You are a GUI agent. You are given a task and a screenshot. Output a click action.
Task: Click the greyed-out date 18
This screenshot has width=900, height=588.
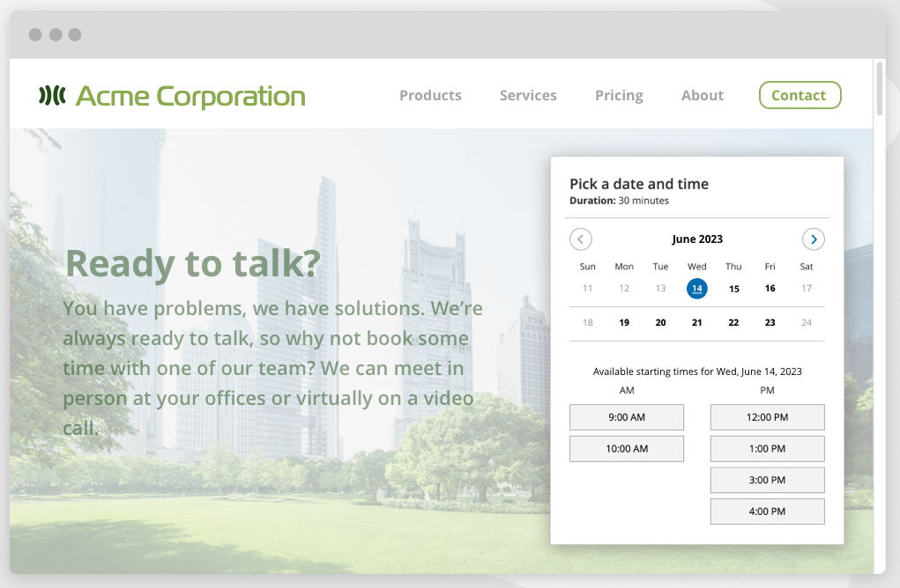pos(587,323)
